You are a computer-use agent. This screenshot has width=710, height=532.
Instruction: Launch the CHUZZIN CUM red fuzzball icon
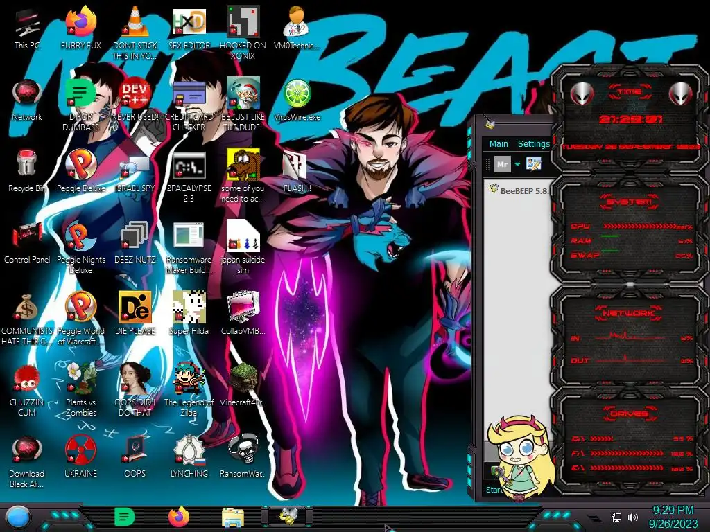click(27, 390)
